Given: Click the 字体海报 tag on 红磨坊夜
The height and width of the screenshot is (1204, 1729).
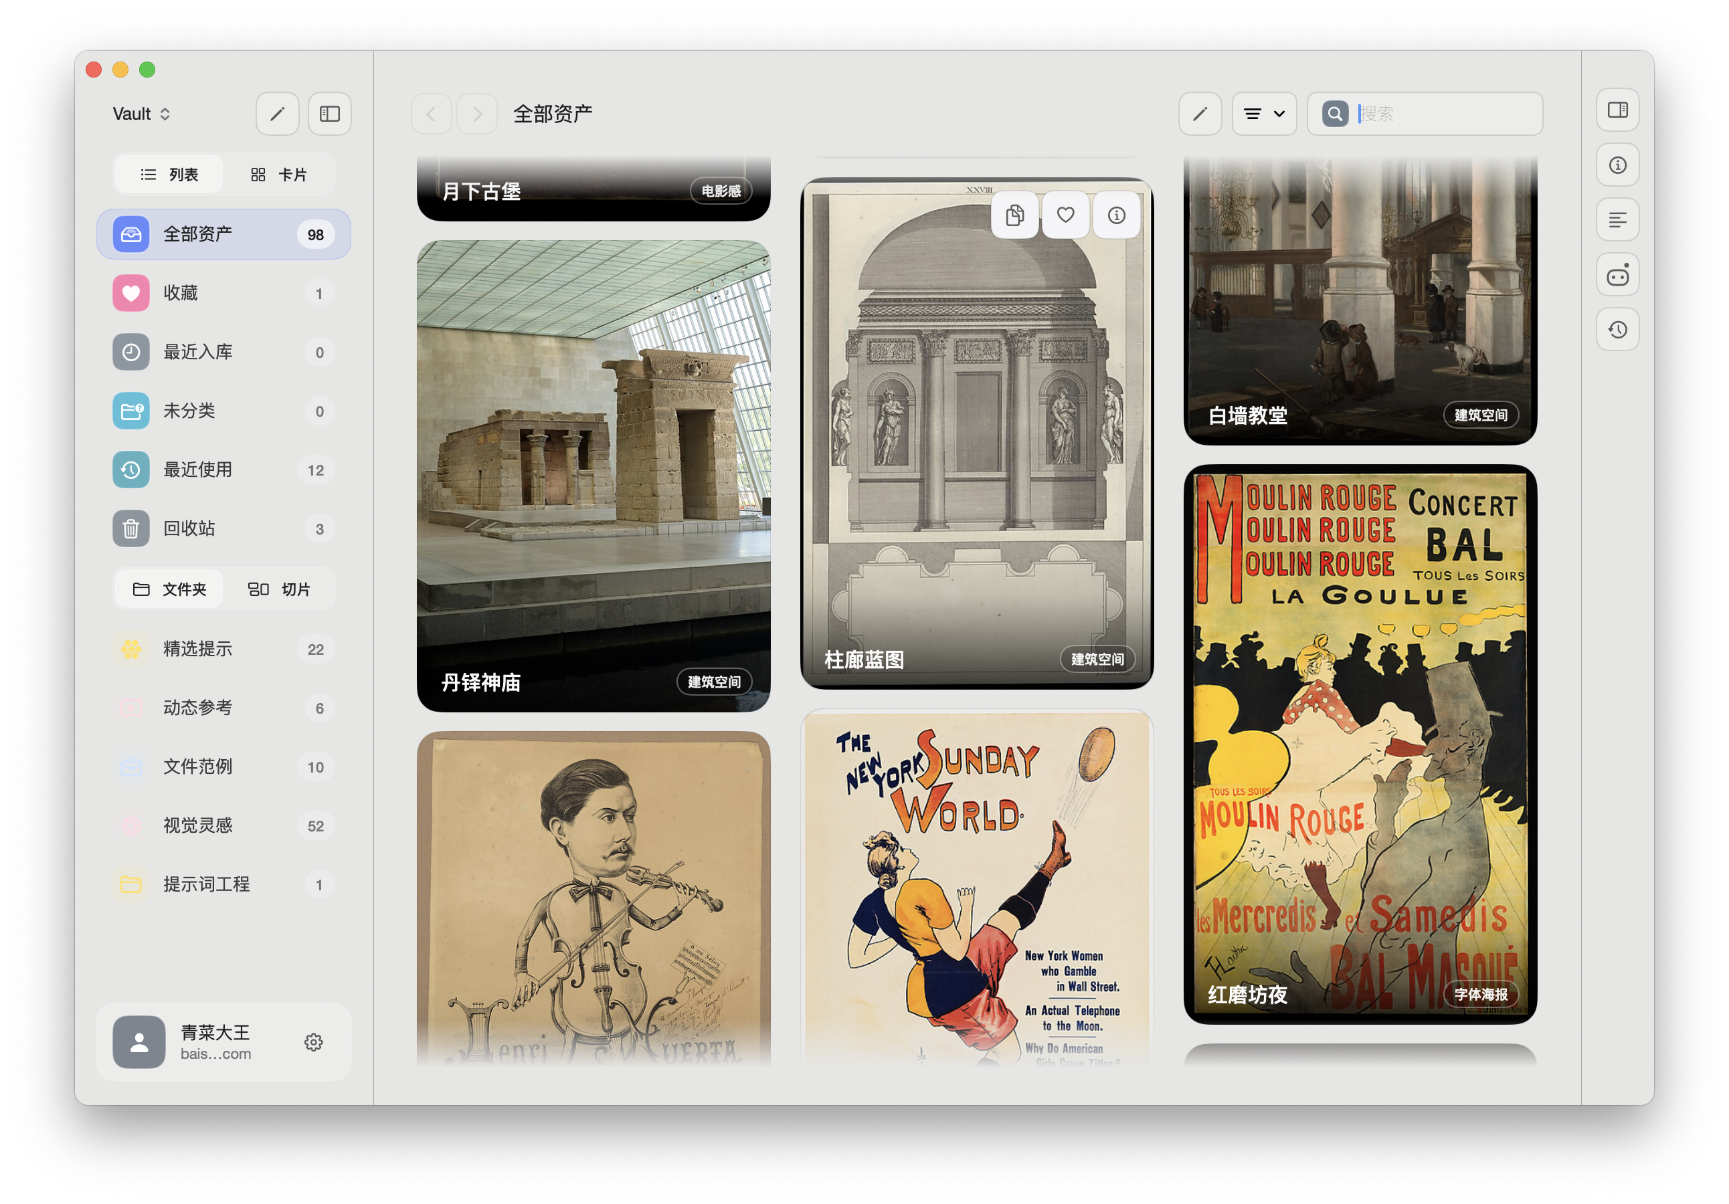Looking at the screenshot, I should (1481, 995).
